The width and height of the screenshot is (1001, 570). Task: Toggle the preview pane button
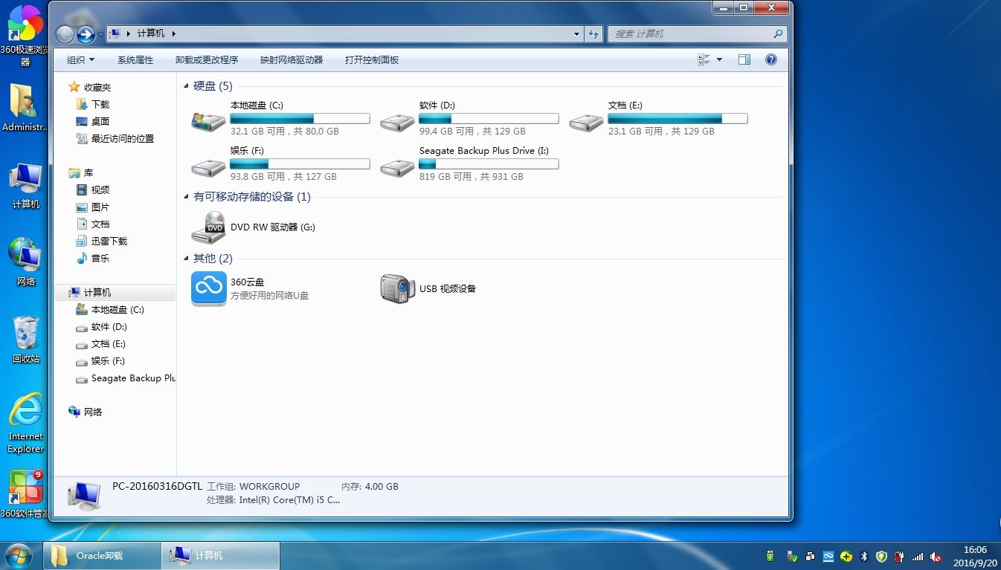[744, 59]
